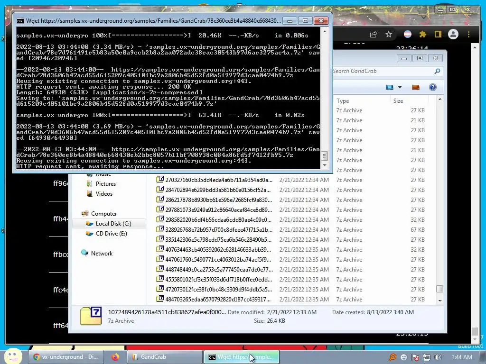Click the 7z icon of file 328926768e72b957...
This screenshot has width=486, height=364.
click(160, 229)
